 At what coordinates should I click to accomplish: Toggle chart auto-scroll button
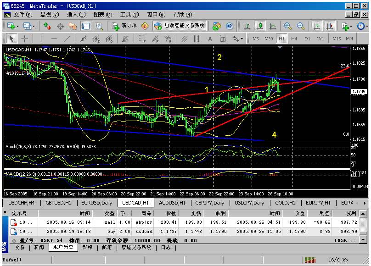pos(316,26)
